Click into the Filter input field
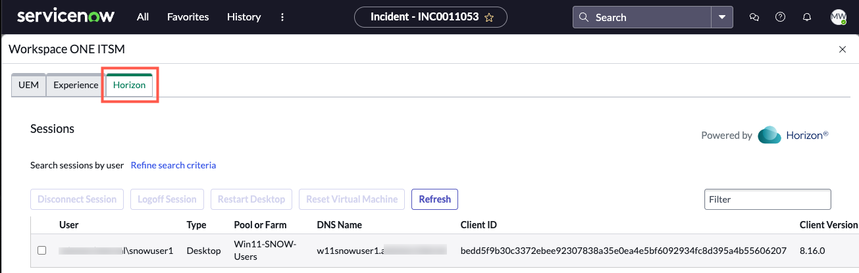 coord(768,199)
